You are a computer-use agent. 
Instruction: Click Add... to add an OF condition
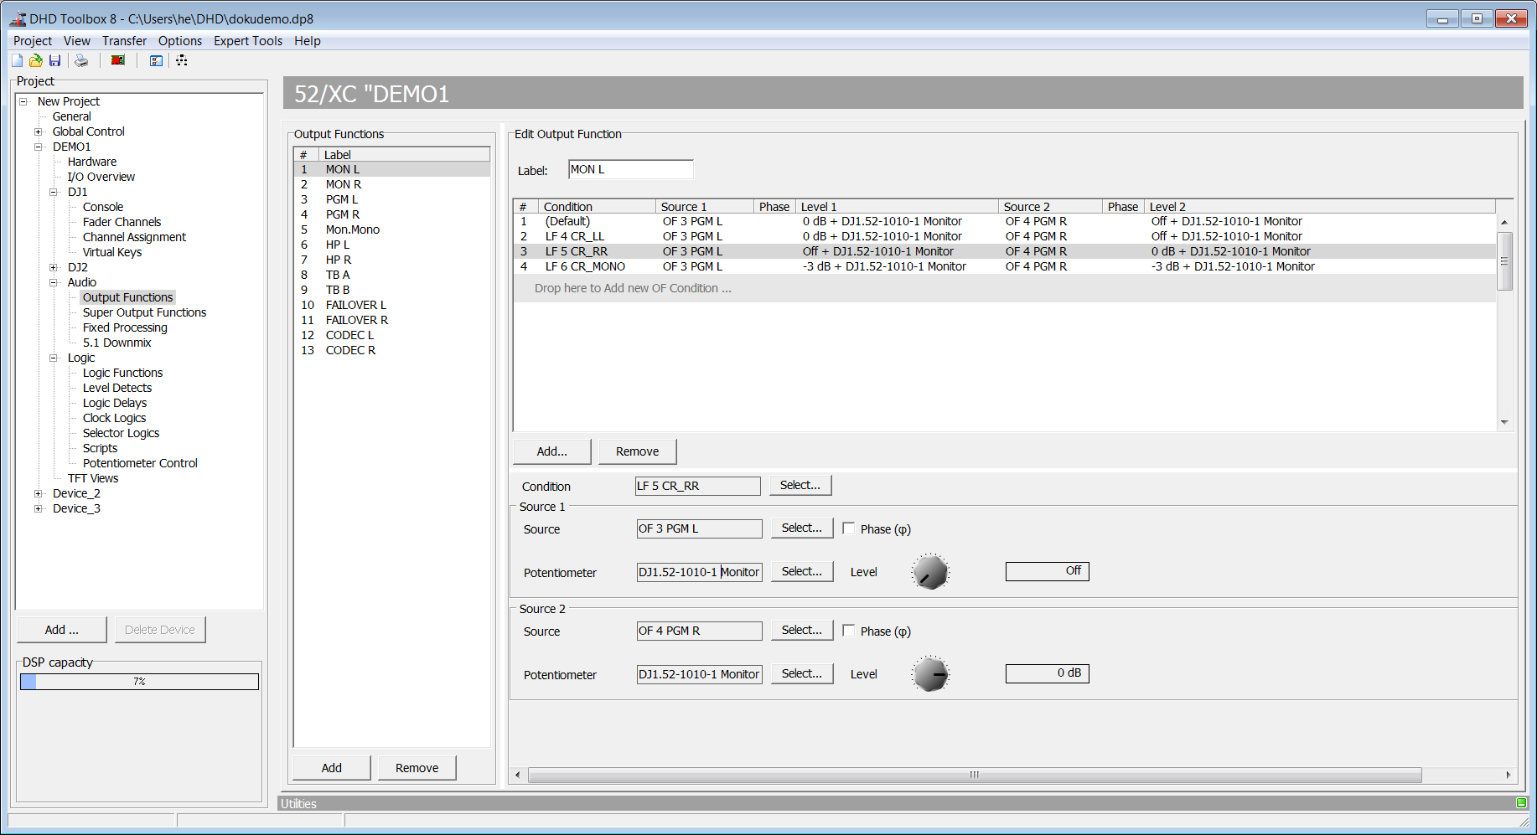coord(551,451)
